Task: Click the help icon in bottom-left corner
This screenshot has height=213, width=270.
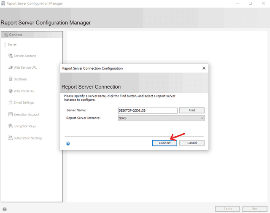Action: [5, 209]
